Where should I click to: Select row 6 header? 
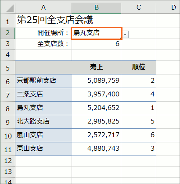pyautogui.click(x=8, y=81)
